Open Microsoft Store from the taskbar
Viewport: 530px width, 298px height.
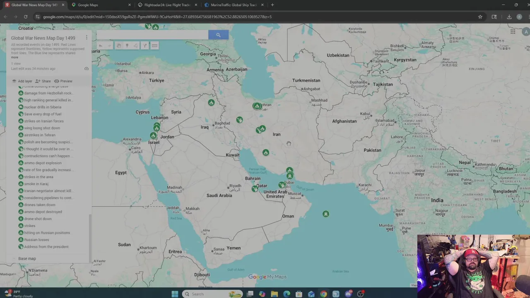click(x=299, y=294)
